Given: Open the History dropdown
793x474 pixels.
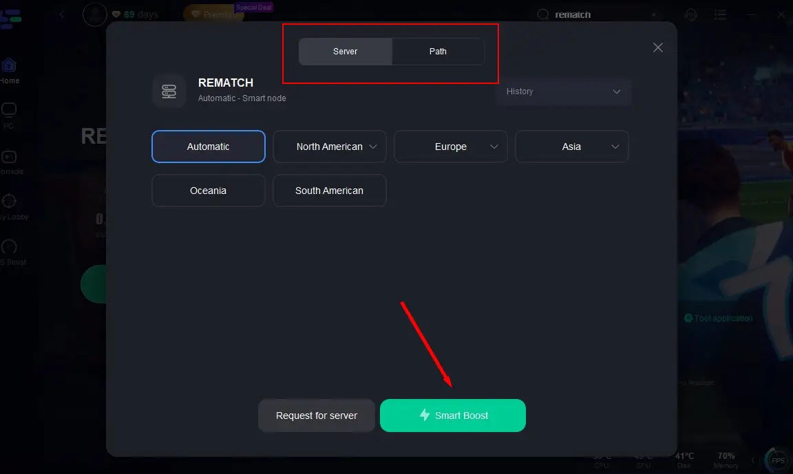Looking at the screenshot, I should [563, 91].
